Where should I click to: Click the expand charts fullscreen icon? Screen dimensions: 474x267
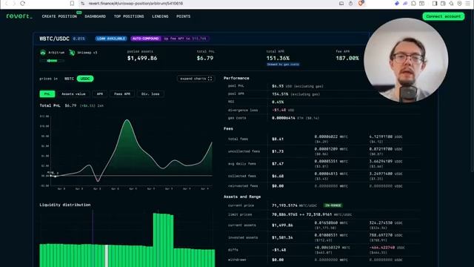(x=210, y=79)
